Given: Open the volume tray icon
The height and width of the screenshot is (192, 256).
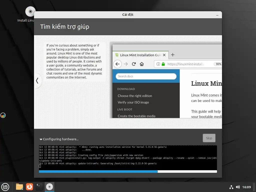Looking at the screenshot, I should [x=238, y=187].
